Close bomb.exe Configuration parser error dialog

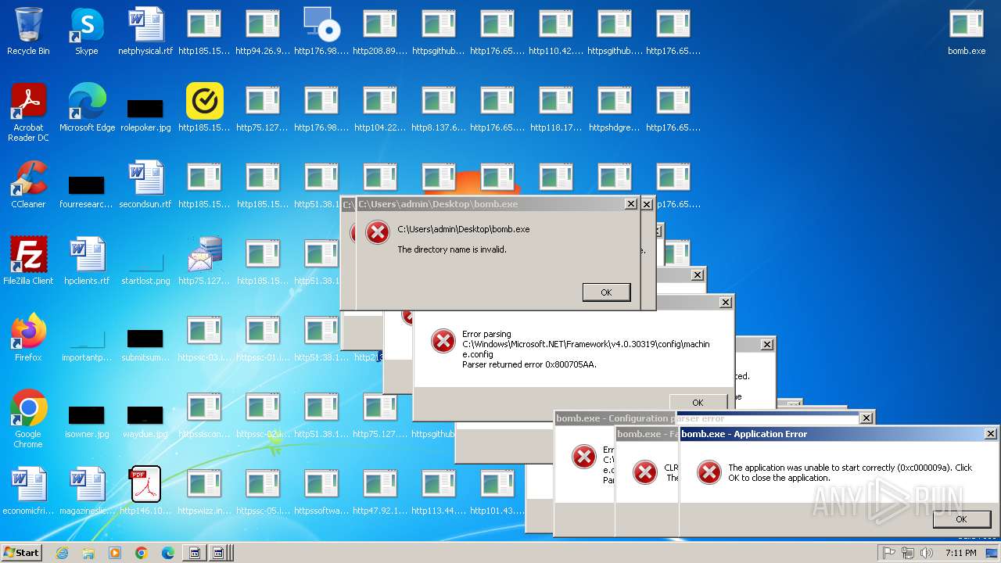[866, 418]
